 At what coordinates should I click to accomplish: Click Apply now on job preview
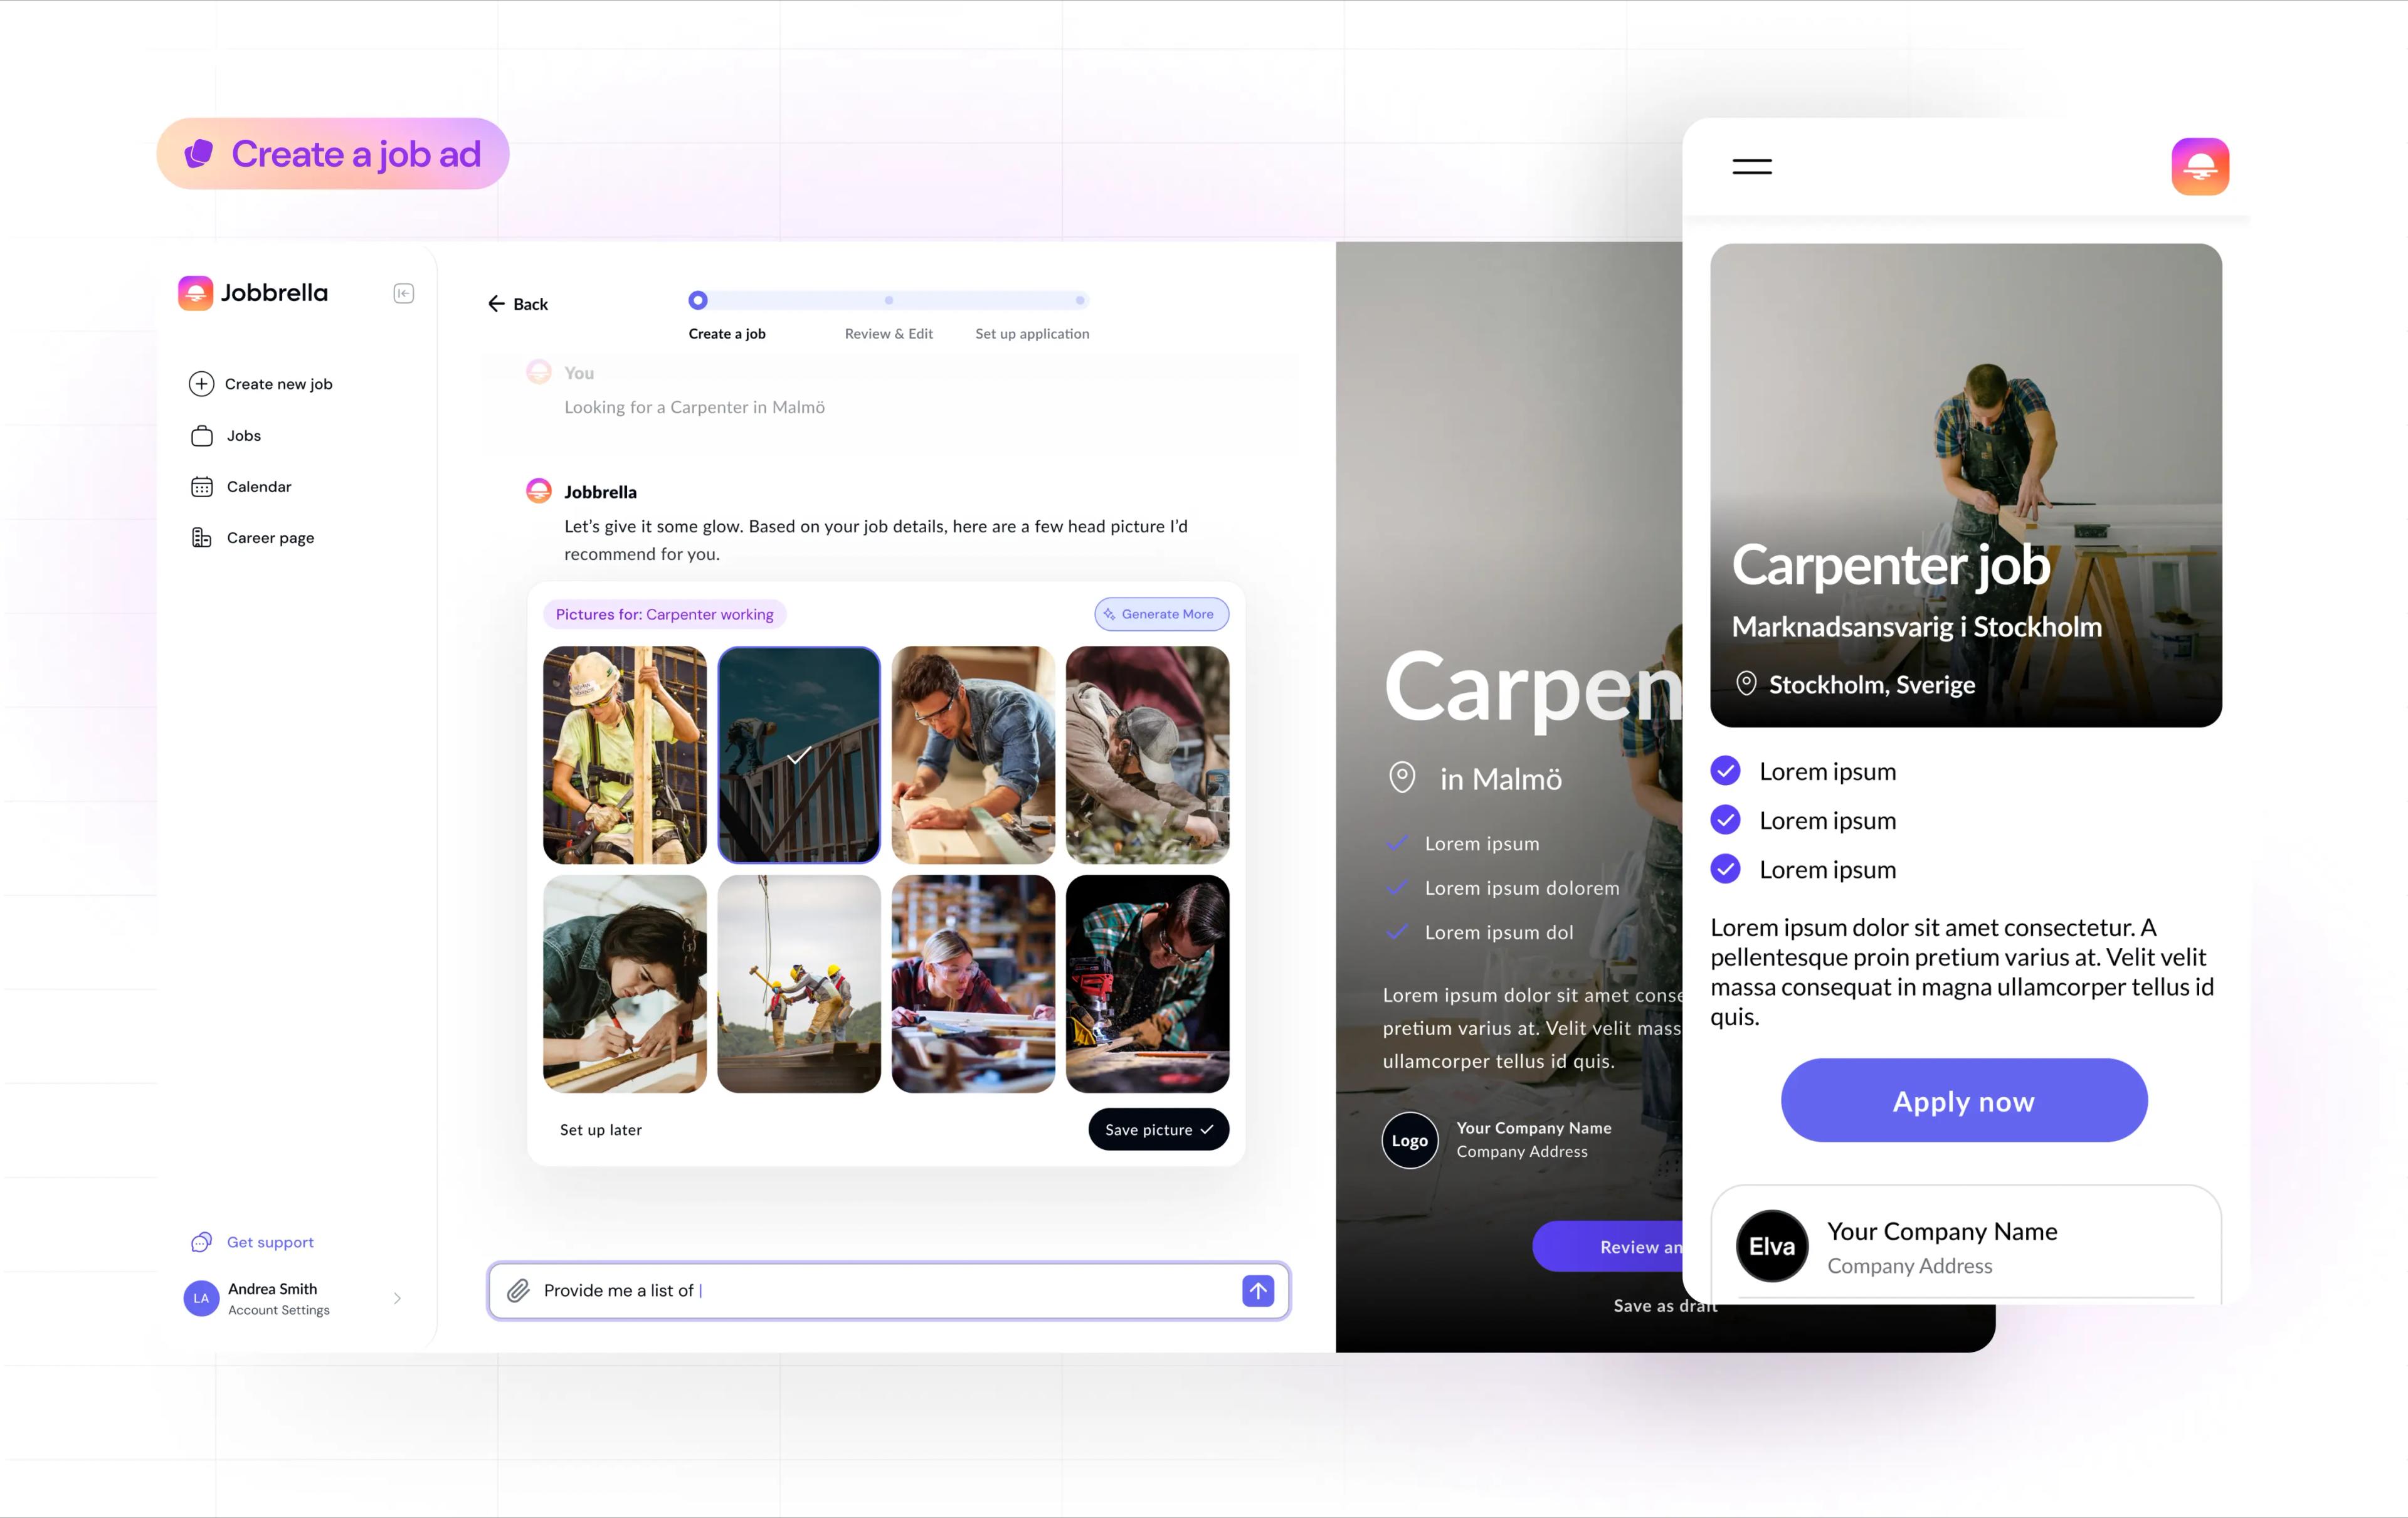coord(1962,1100)
